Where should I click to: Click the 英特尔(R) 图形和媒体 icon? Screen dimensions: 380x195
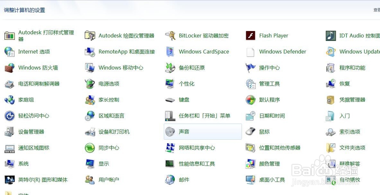coord(10,180)
